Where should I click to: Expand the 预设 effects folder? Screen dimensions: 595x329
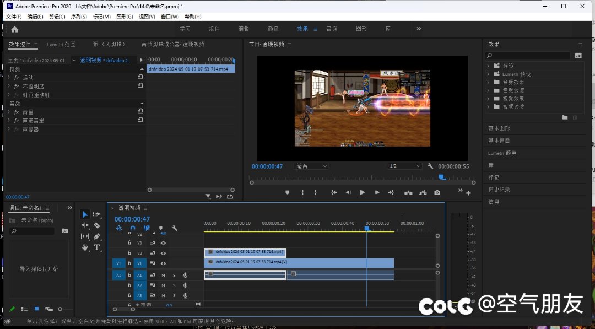pos(488,66)
